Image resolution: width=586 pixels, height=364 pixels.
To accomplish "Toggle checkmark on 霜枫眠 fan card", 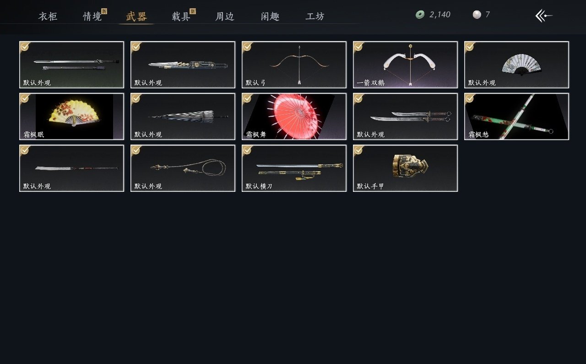I will pos(25,98).
